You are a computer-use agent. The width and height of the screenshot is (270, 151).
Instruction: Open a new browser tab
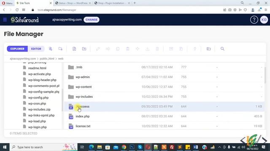tap(135, 3)
